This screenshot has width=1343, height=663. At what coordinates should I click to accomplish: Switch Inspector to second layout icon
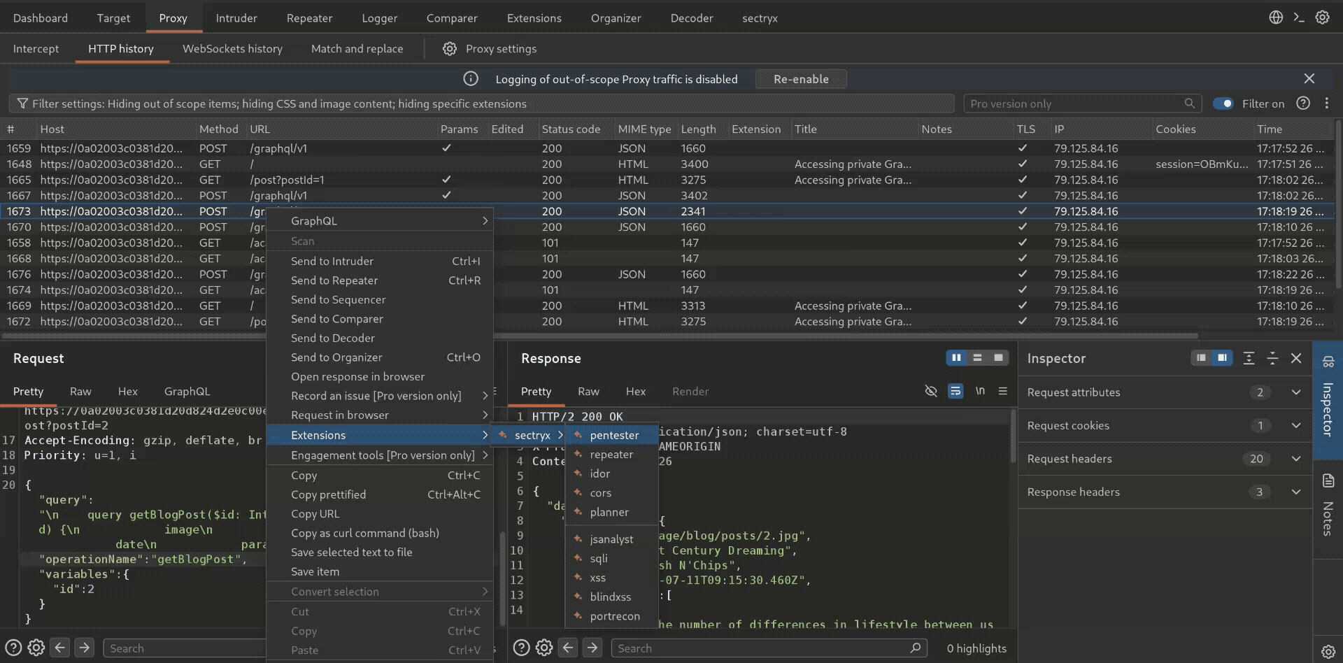(1222, 358)
